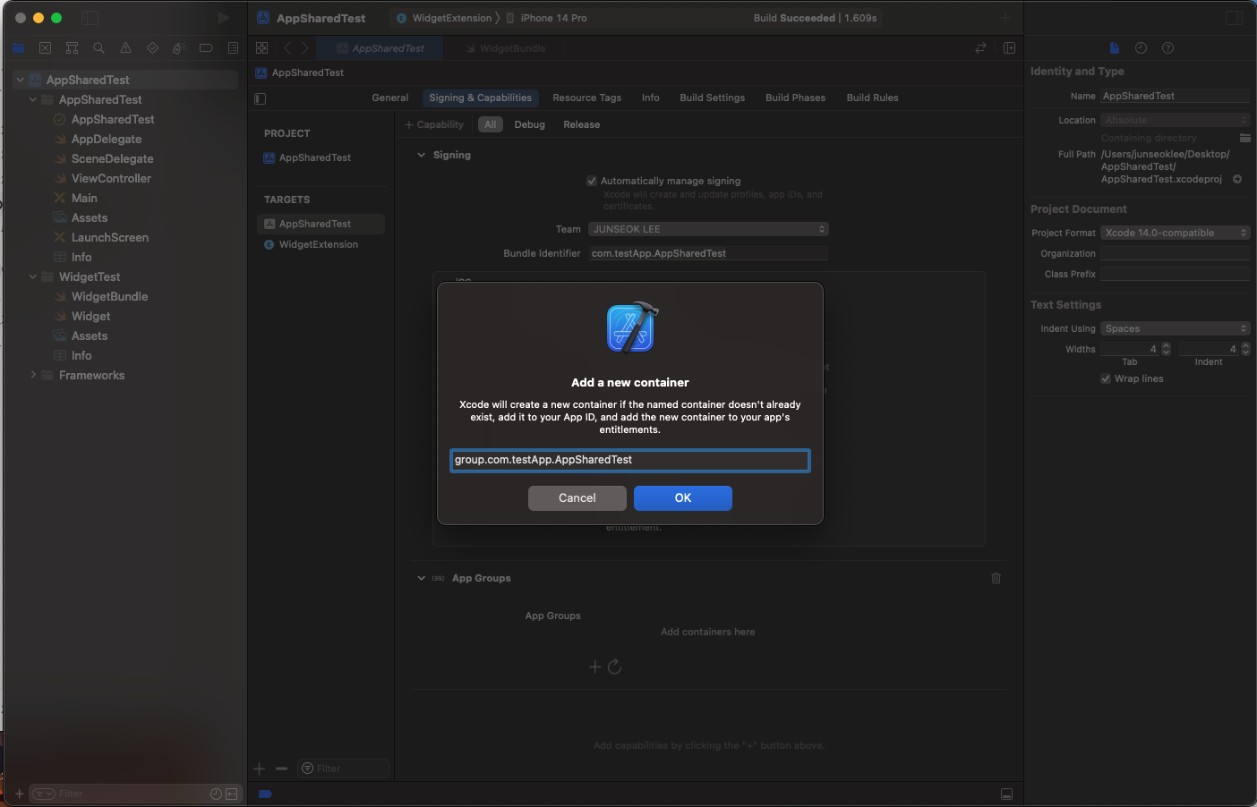This screenshot has height=807, width=1257.
Task: Adjust the Tab width stepper
Action: pyautogui.click(x=1166, y=349)
